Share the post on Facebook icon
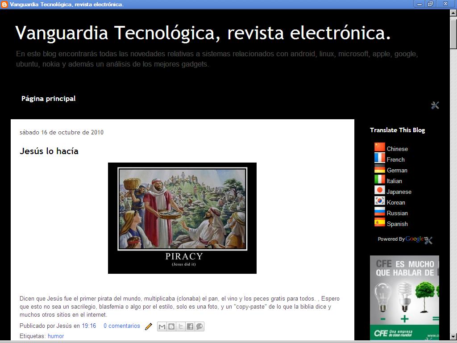The height and width of the screenshot is (343, 457). pos(190,326)
